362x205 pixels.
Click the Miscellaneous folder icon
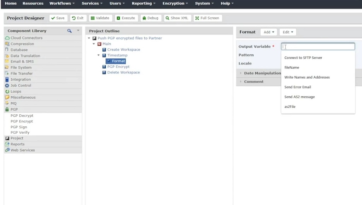tap(7, 97)
